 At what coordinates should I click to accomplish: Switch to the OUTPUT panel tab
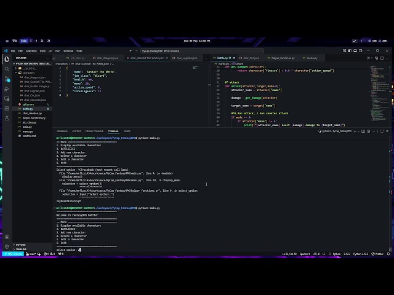coord(76,131)
